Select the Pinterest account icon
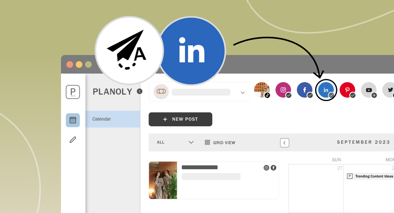This screenshot has width=394, height=213. pos(347,90)
